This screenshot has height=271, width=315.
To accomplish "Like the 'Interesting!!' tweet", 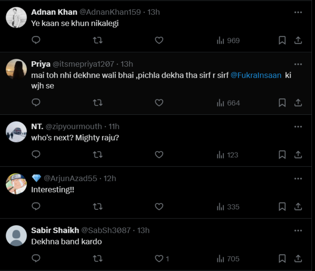I will click(159, 207).
